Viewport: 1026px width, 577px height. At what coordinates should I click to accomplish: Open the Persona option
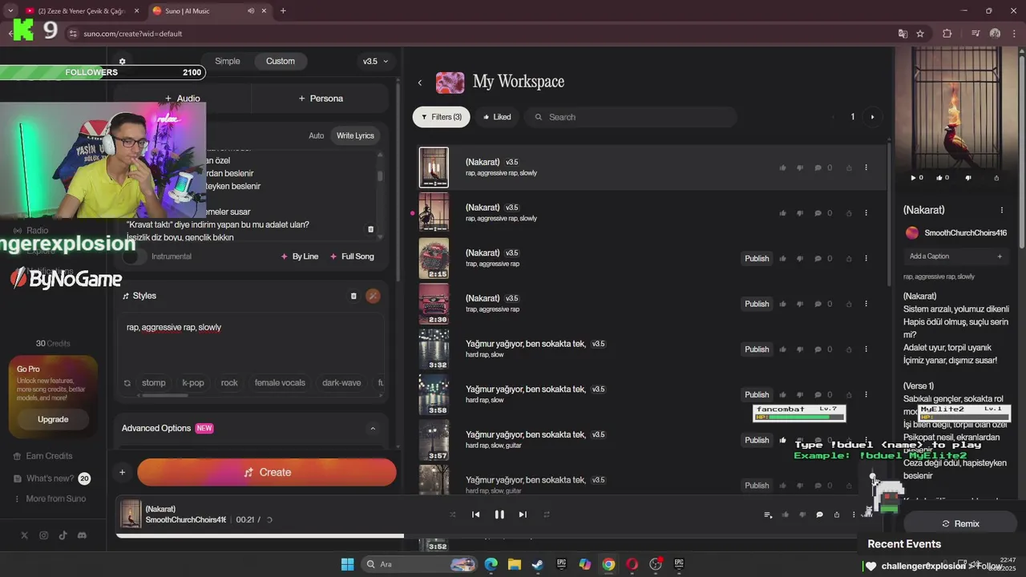click(321, 99)
